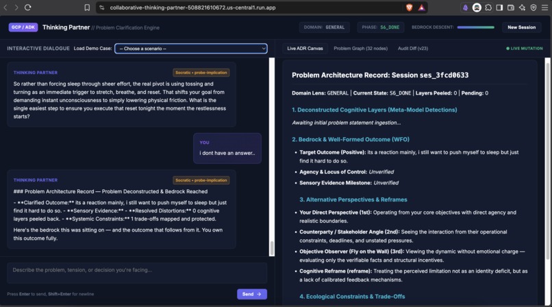Click the "Objective Observer (Fly on the Wall)" bullet
The height and width of the screenshot is (307, 552).
click(412, 256)
